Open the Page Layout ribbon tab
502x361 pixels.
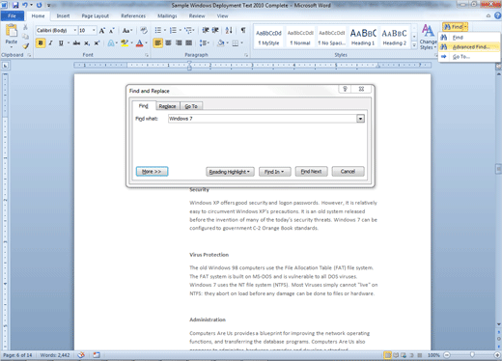(96, 15)
